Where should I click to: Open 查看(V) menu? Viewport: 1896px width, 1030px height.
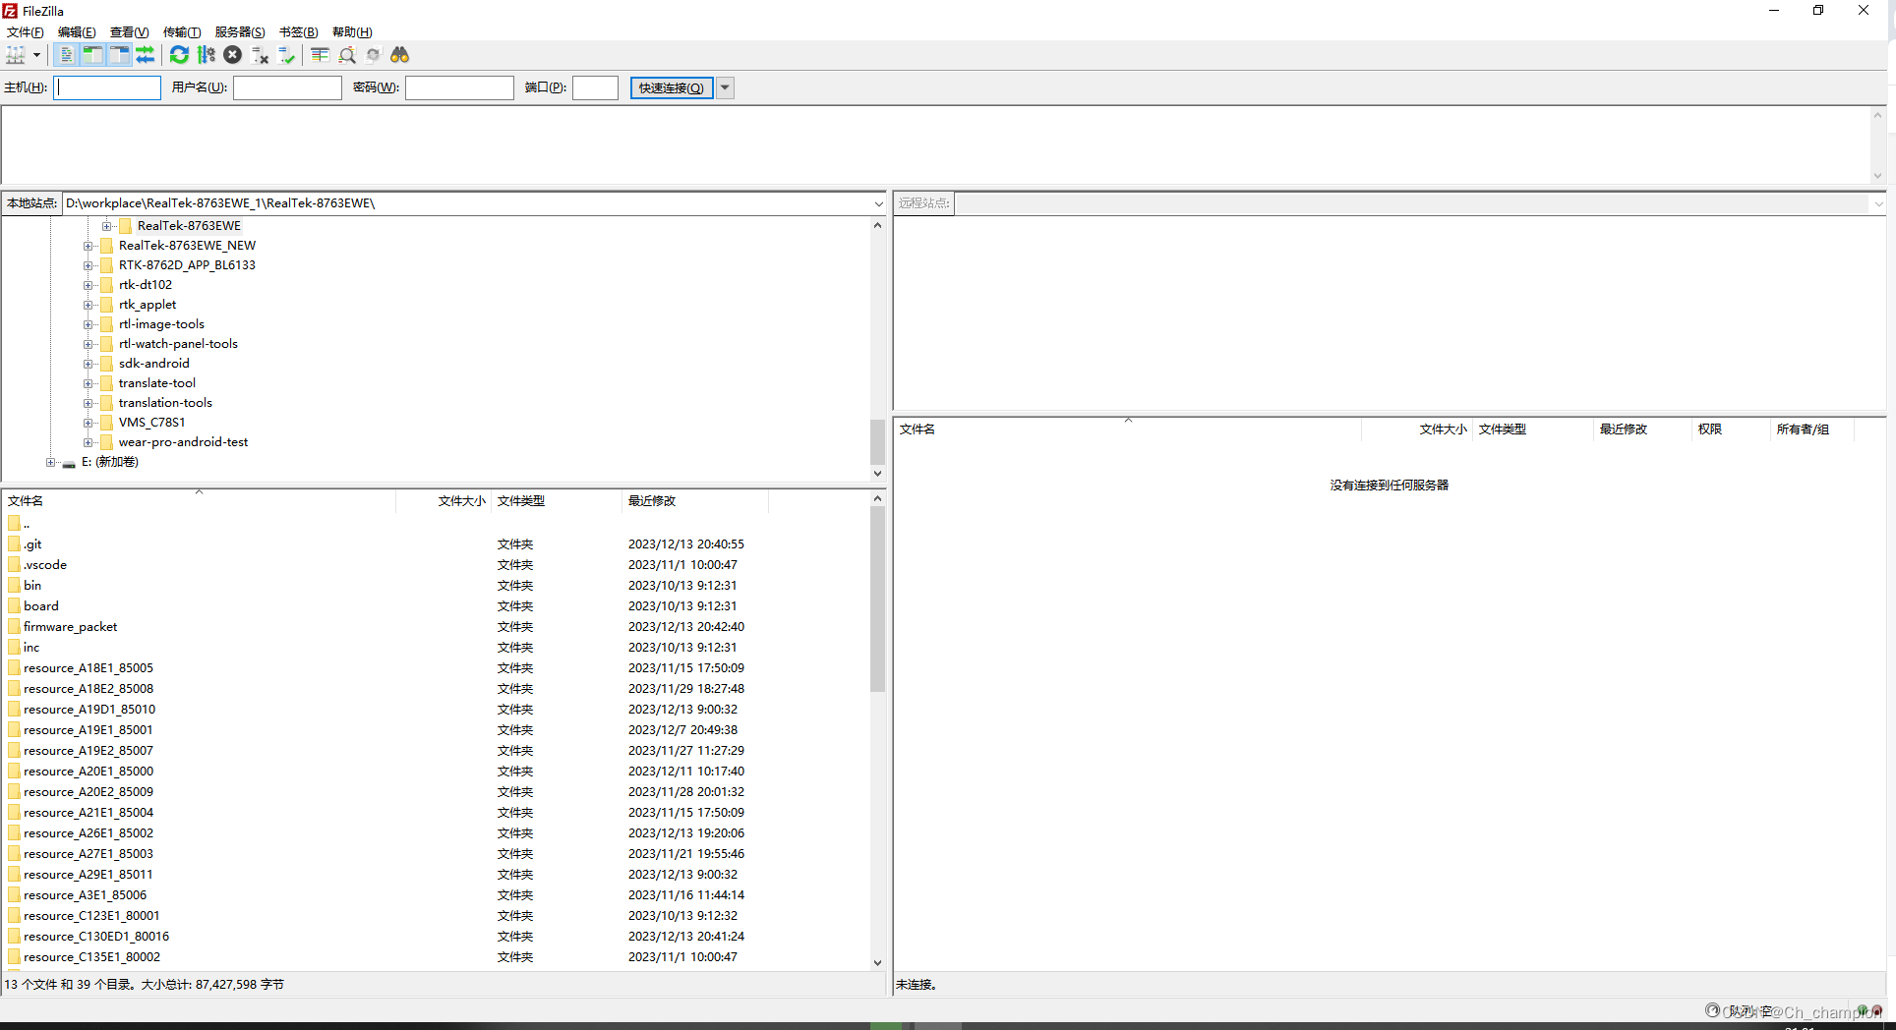(x=129, y=32)
